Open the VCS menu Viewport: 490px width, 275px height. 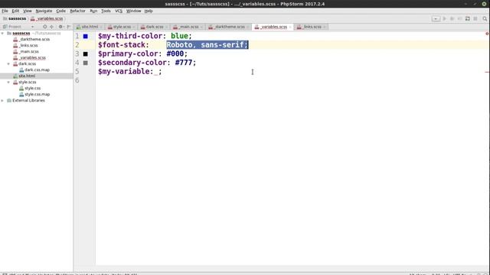[x=119, y=11]
